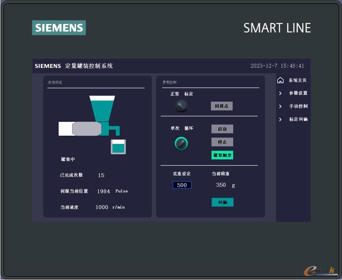Click the 系统状况 panel heading

55,82
